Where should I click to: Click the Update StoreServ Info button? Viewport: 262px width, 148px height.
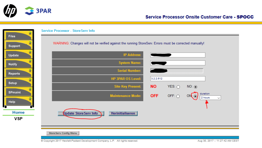(81, 114)
